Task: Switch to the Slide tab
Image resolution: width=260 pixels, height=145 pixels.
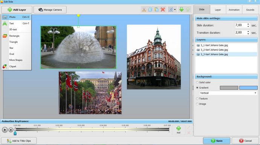Action: (x=202, y=10)
